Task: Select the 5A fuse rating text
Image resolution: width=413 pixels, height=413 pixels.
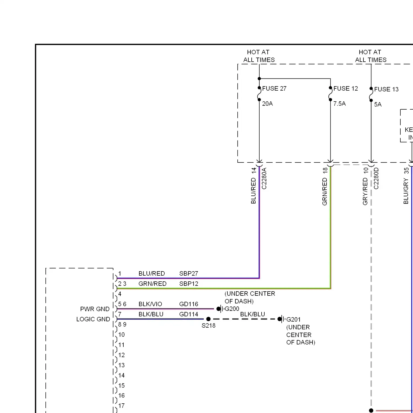Action: (x=378, y=104)
